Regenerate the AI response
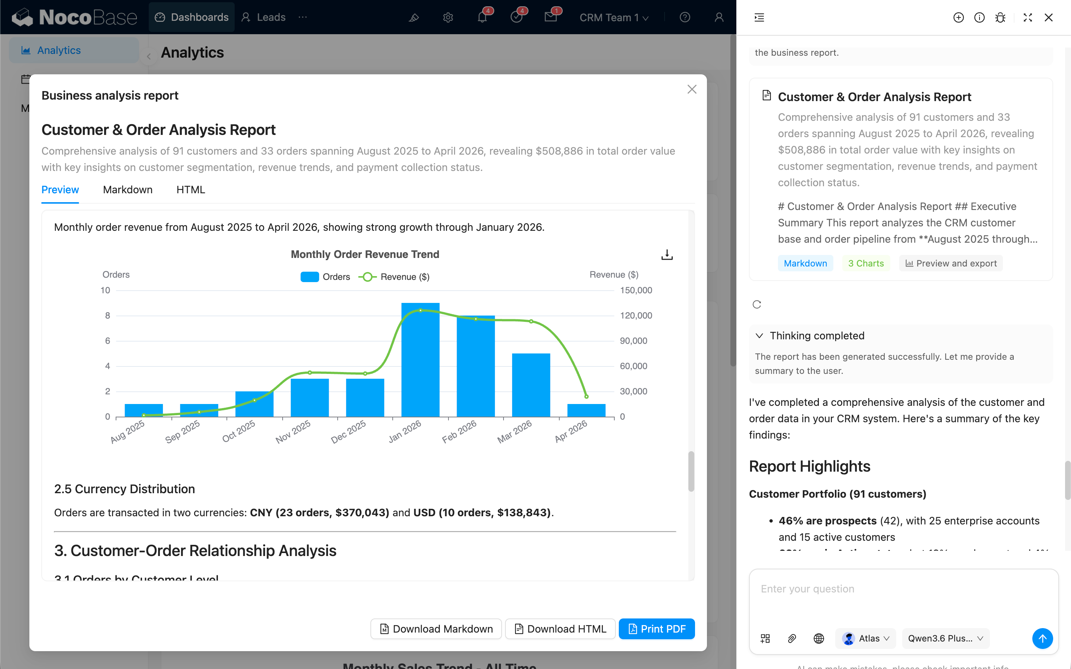This screenshot has height=669, width=1071. [757, 304]
